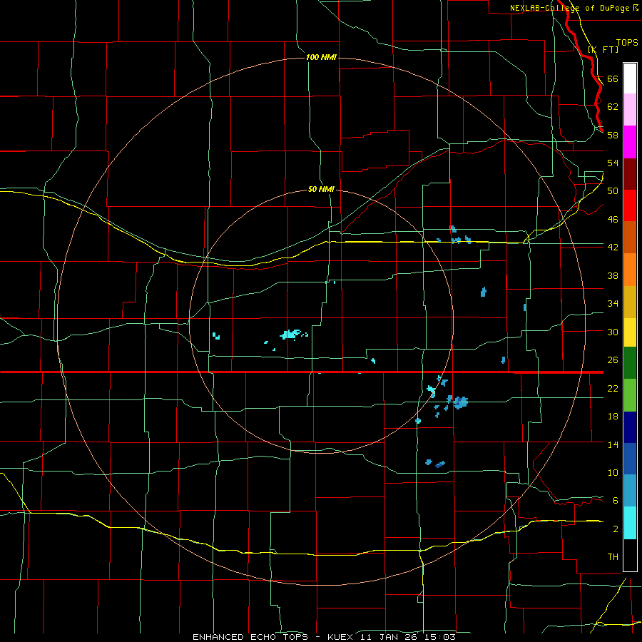Screen dimensions: 642x642
Task: Select the bright yellow legend swatch
Action: pyautogui.click(x=630, y=332)
